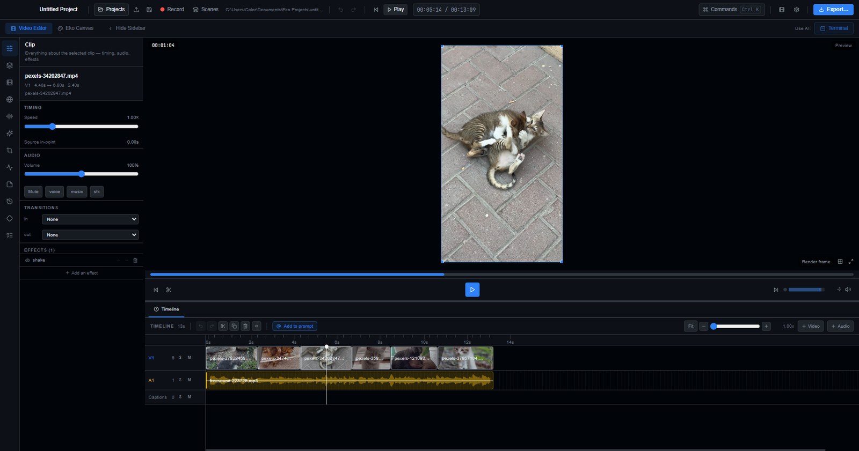Open the Projects menu

tap(111, 10)
